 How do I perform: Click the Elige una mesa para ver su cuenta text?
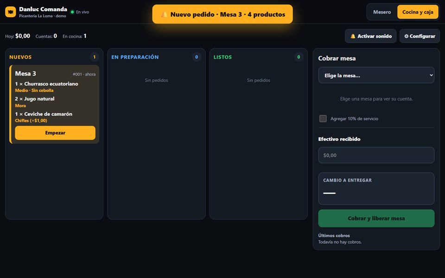point(376,99)
